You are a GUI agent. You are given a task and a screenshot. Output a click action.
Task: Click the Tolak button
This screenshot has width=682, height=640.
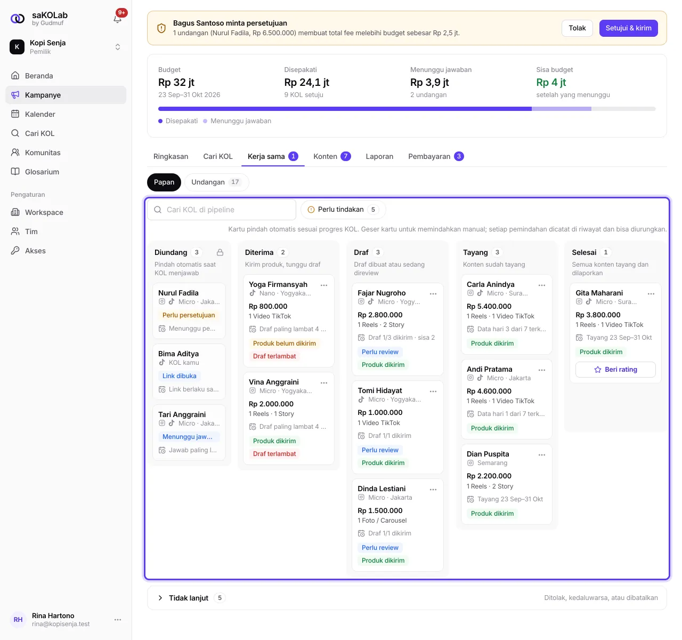(x=577, y=28)
